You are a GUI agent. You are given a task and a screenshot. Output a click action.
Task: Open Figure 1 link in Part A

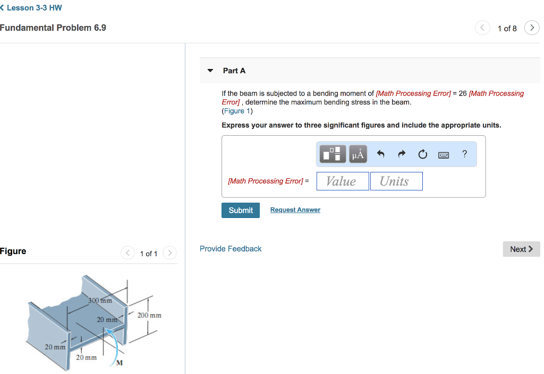237,110
